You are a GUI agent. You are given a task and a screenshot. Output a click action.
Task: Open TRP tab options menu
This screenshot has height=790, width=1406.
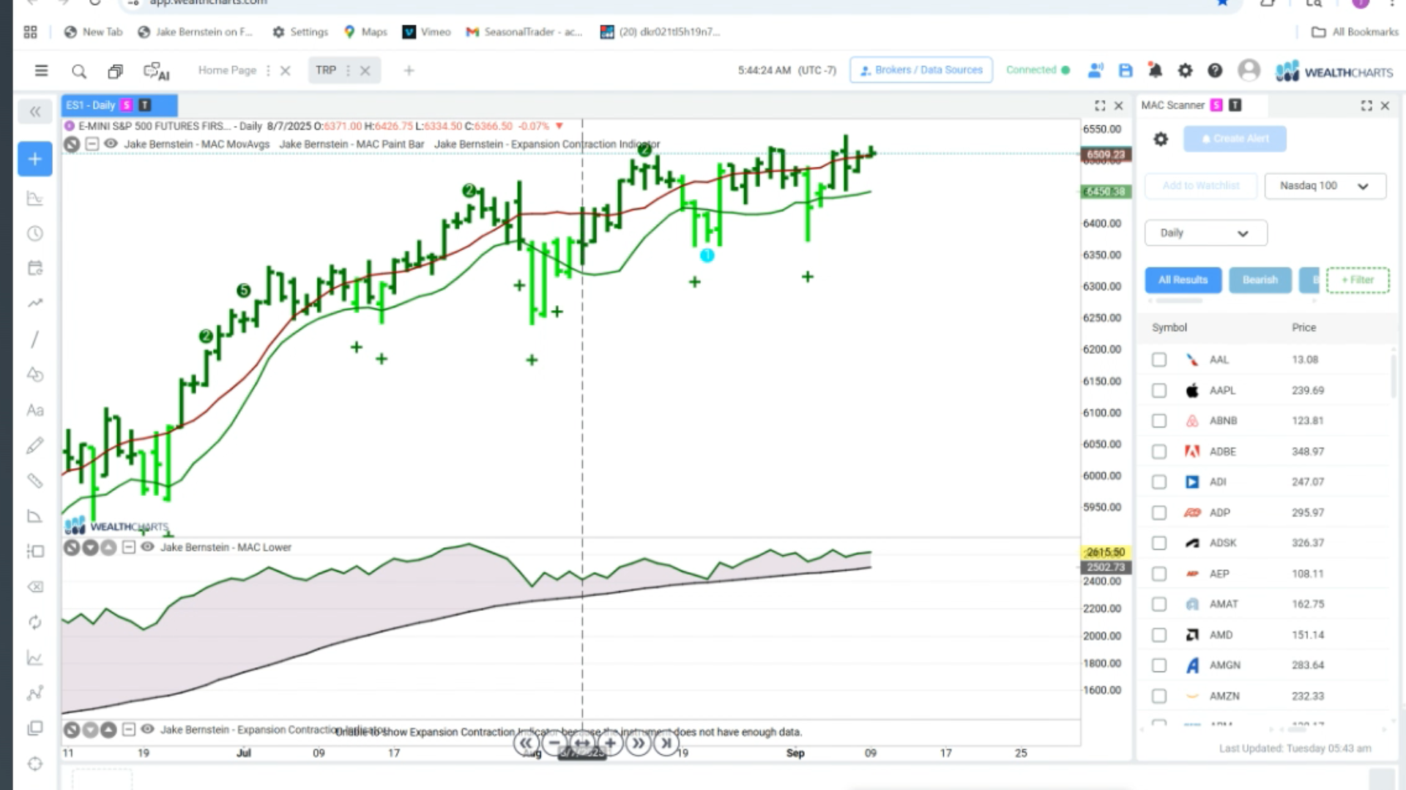point(348,70)
